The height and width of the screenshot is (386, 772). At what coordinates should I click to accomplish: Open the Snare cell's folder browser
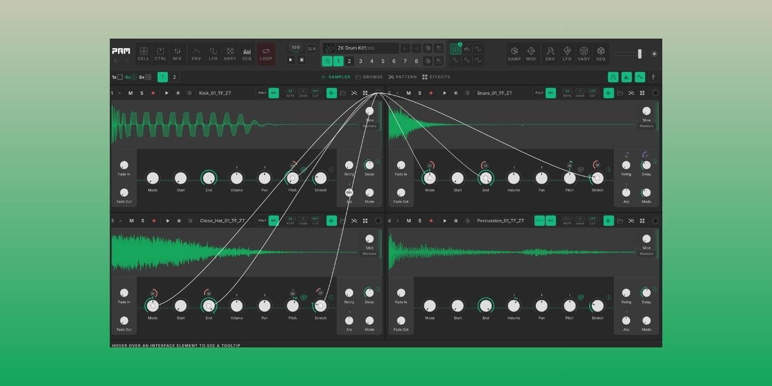coord(620,93)
